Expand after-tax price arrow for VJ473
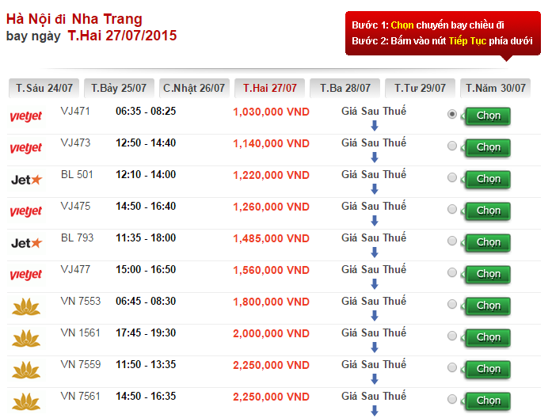This screenshot has height=418, width=552. coord(375,158)
